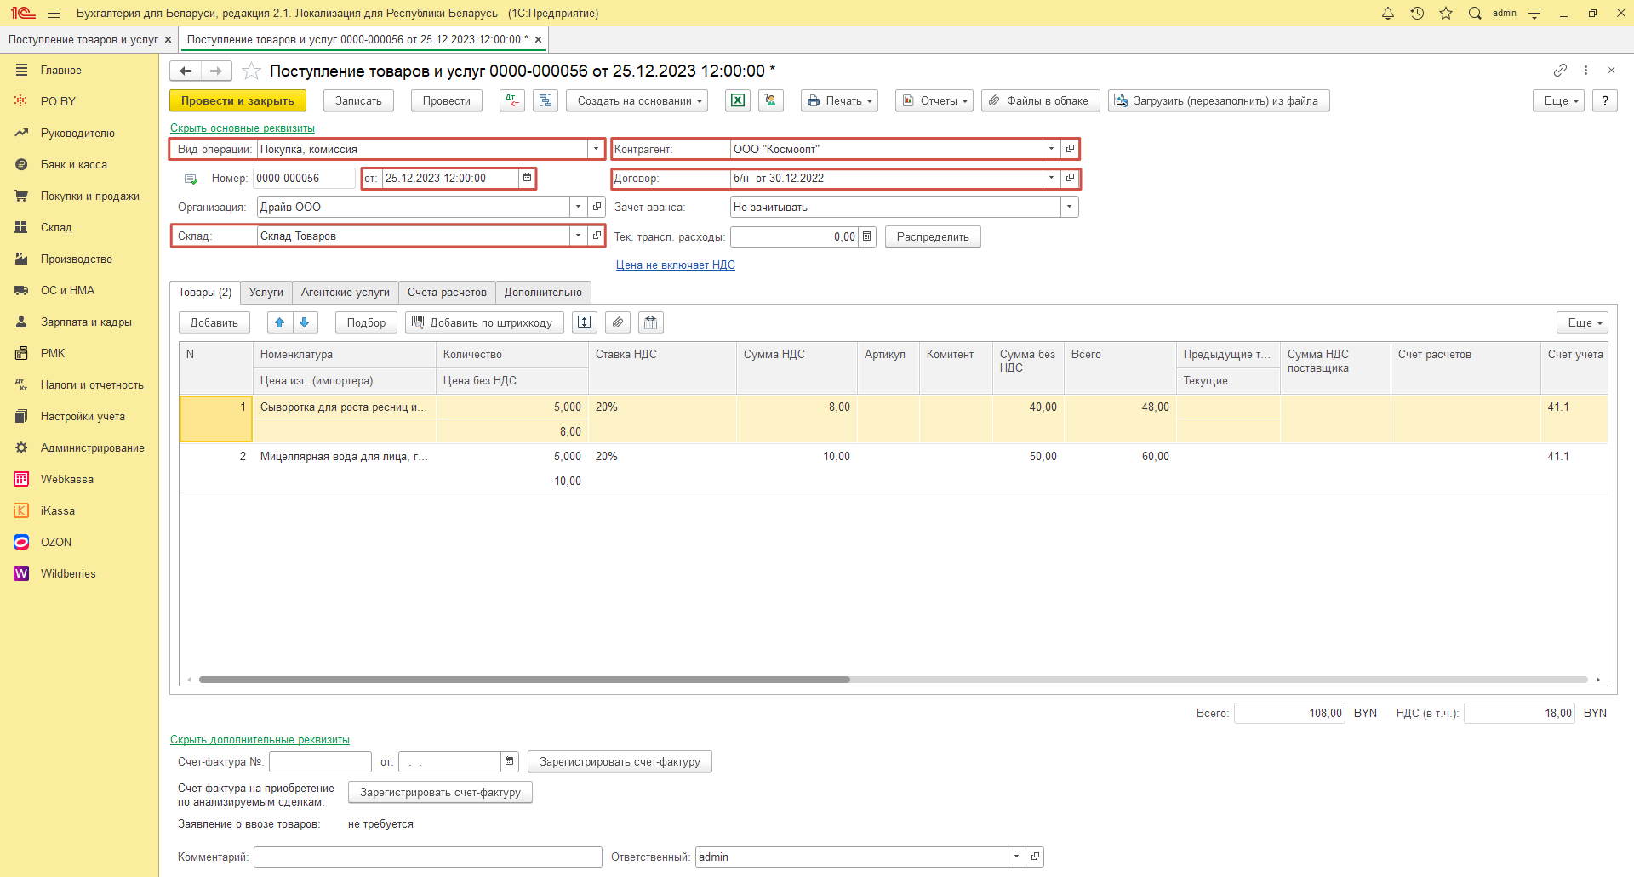Screen dimensions: 1634x877
Task: Open Покупки и продажи sidebar section
Action: point(89,196)
